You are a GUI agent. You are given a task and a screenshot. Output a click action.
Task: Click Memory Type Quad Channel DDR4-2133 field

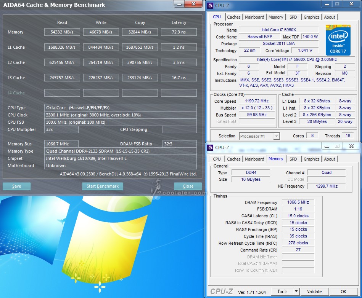[x=120, y=151]
